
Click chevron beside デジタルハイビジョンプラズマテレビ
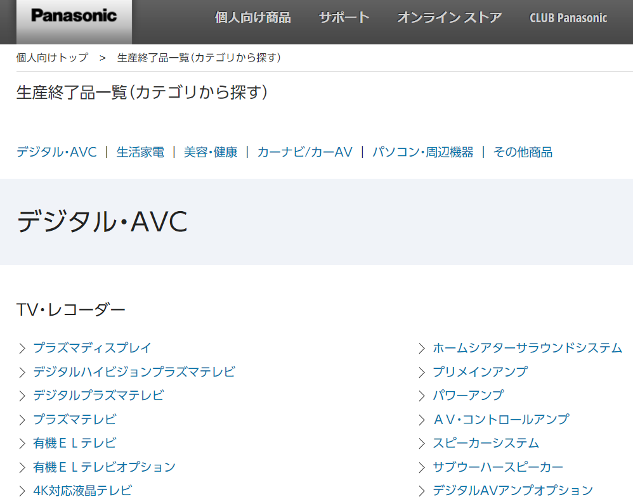click(22, 372)
